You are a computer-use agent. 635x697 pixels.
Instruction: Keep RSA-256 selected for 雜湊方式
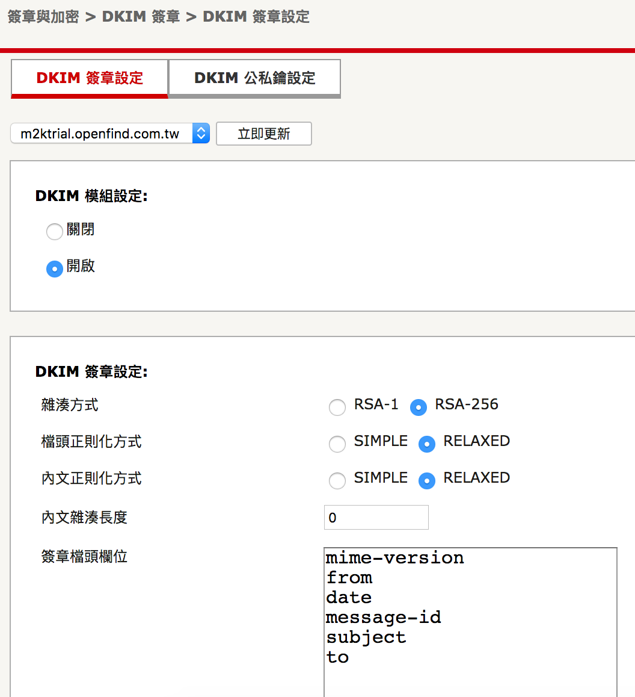click(x=418, y=407)
